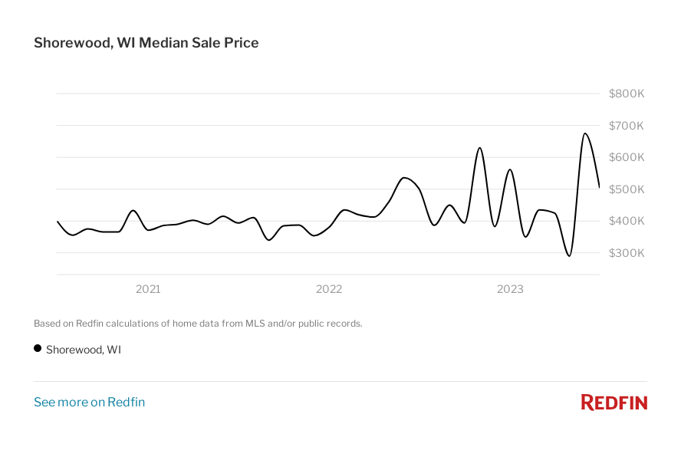Click the $600K axis label
This screenshot has width=681, height=457.
click(x=626, y=157)
